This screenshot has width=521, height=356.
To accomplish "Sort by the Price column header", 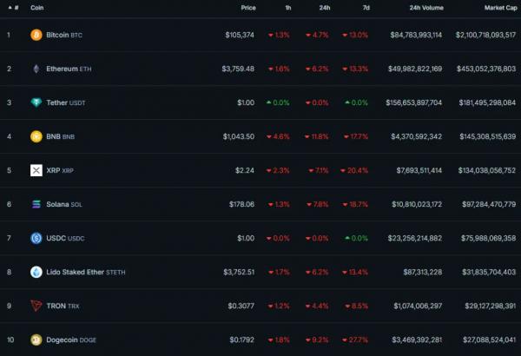I will coord(248,8).
